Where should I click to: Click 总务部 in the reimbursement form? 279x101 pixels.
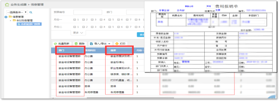click(x=181, y=11)
